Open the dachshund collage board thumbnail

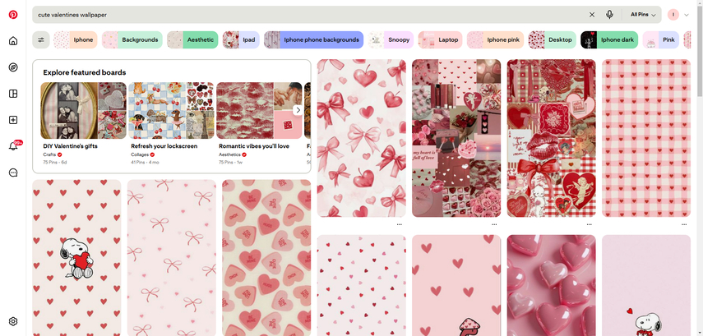[x=171, y=111]
